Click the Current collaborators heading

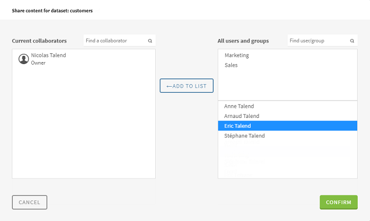click(40, 41)
